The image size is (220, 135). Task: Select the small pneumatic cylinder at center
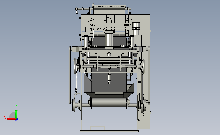tap(109, 78)
